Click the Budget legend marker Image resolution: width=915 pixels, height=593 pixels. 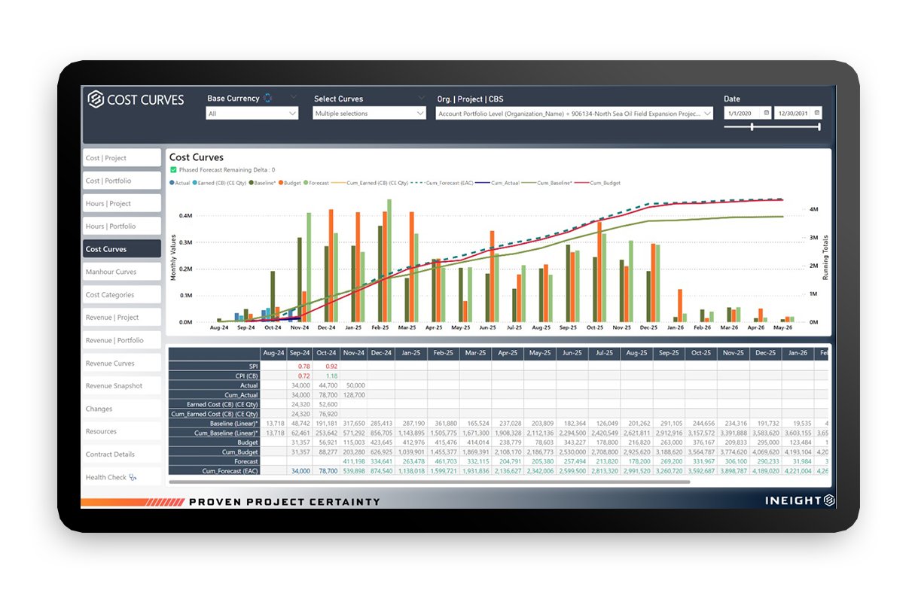point(280,183)
